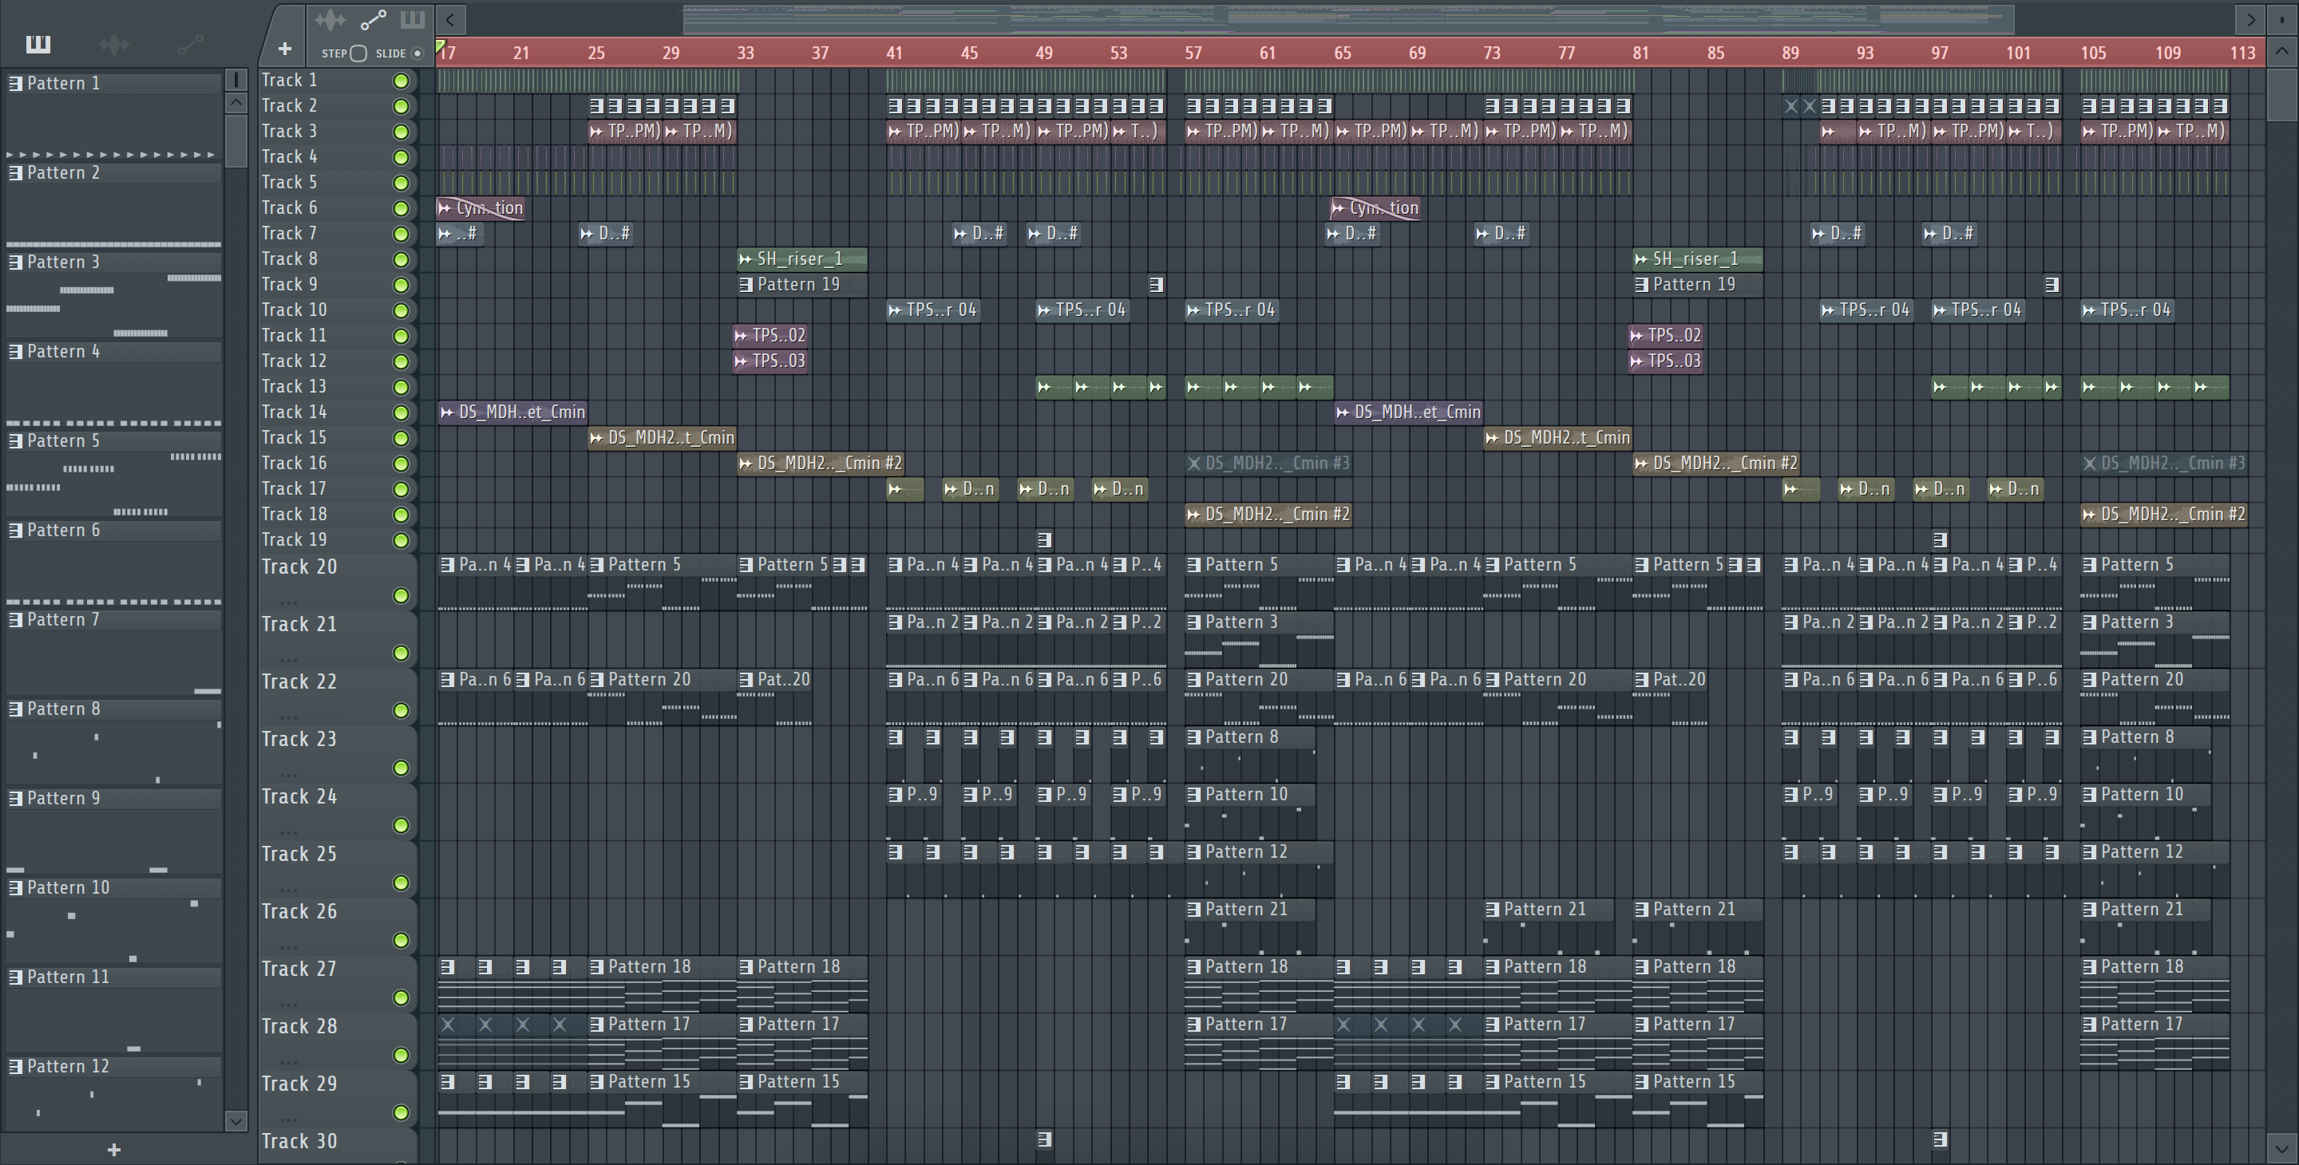This screenshot has width=2299, height=1165.
Task: Toggle the STEP editing checkbox
Action: click(x=358, y=53)
